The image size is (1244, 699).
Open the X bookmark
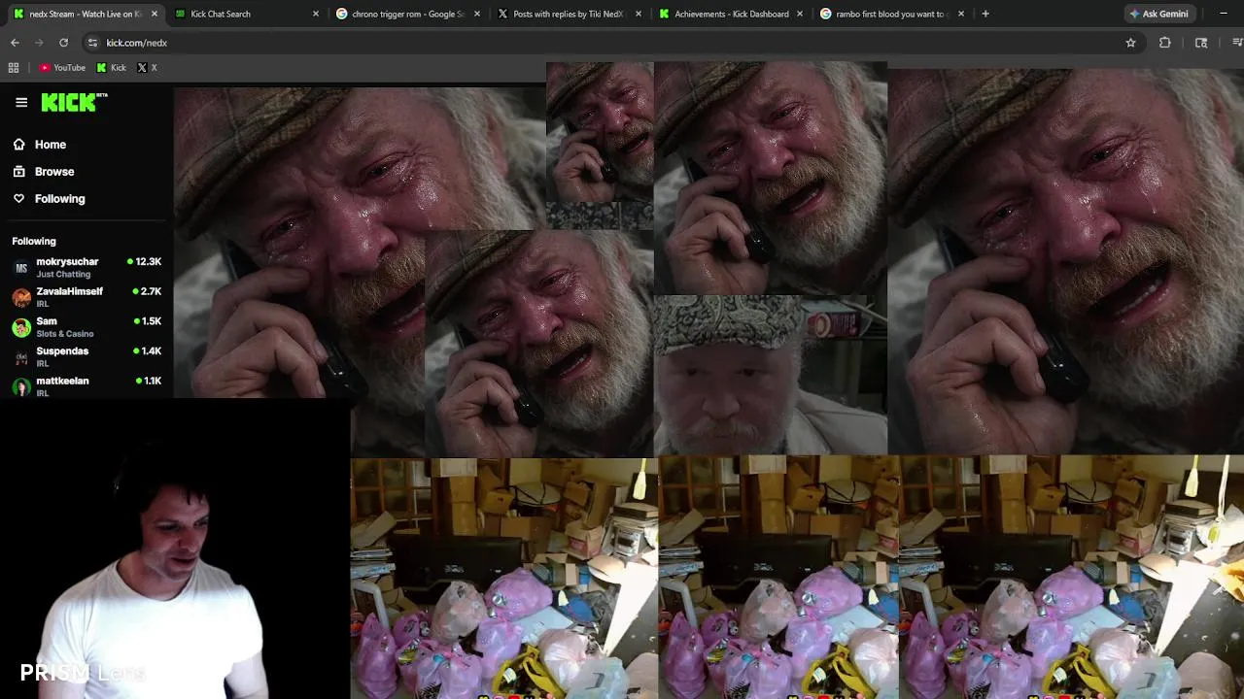click(x=147, y=68)
